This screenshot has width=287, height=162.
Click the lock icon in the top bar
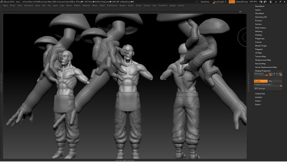tap(271, 2)
